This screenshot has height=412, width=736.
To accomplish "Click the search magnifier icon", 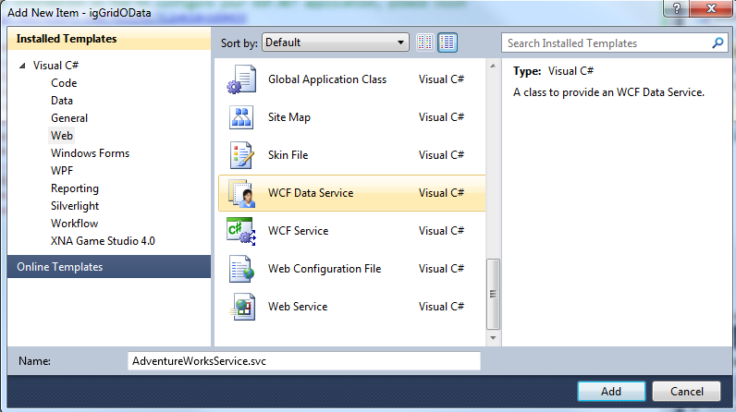I will pos(718,42).
